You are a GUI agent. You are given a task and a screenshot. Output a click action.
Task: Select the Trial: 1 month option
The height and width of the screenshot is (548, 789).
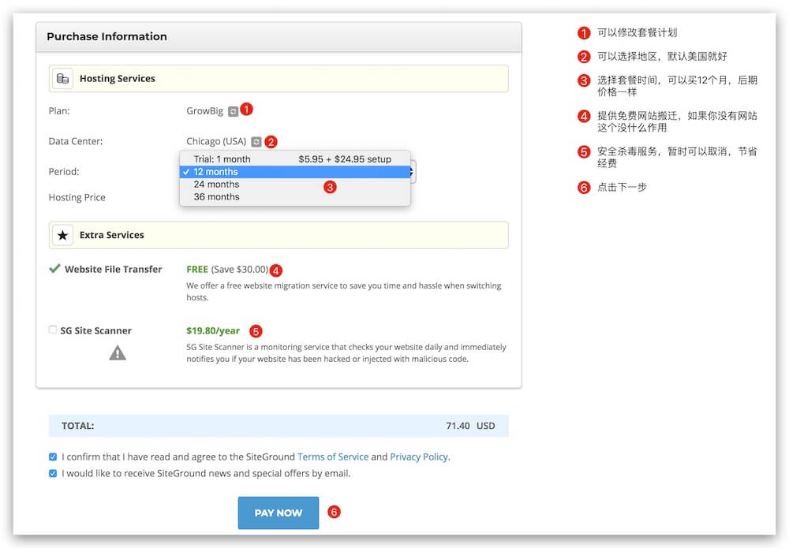222,159
